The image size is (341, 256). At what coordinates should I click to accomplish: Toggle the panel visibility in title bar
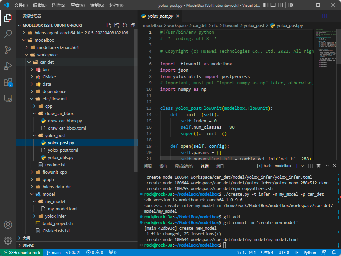[x=272, y=5]
